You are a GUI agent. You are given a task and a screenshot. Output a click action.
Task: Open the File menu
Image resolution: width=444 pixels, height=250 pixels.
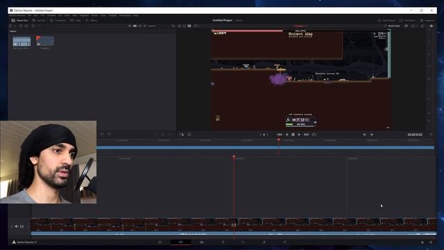(29, 15)
